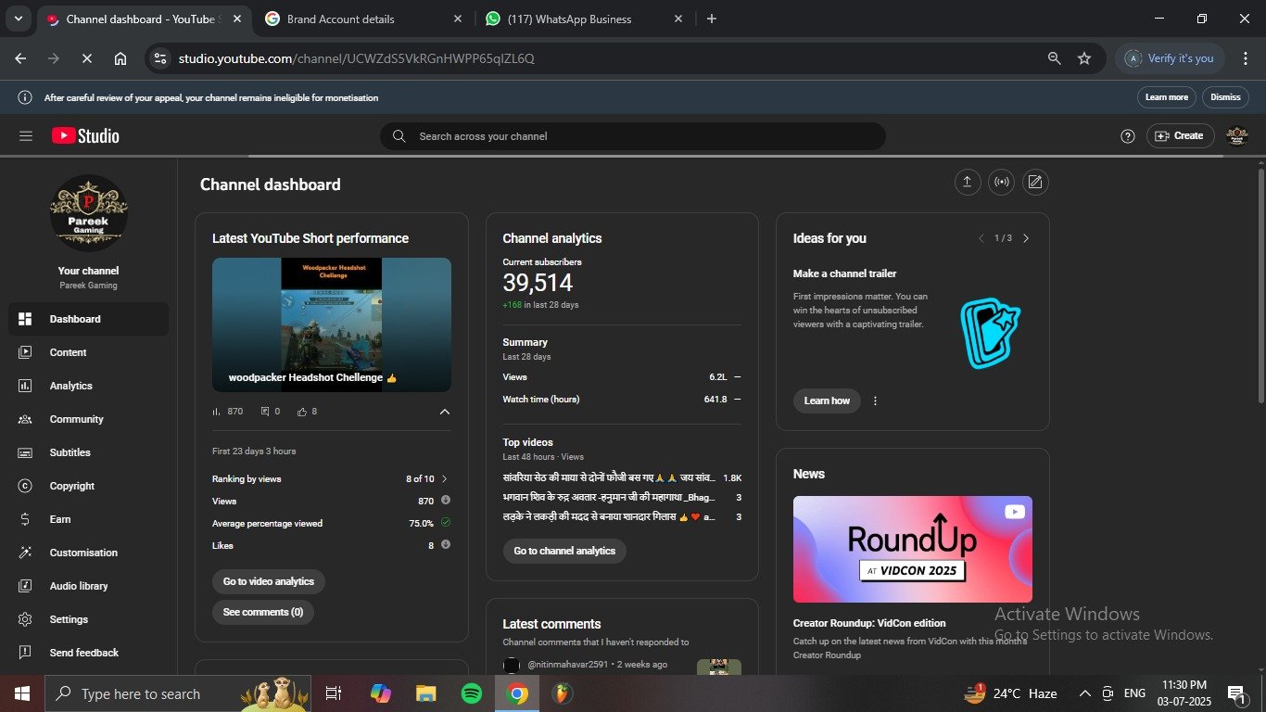Go to Analytics in the sidebar
The height and width of the screenshot is (712, 1266).
(x=89, y=386)
